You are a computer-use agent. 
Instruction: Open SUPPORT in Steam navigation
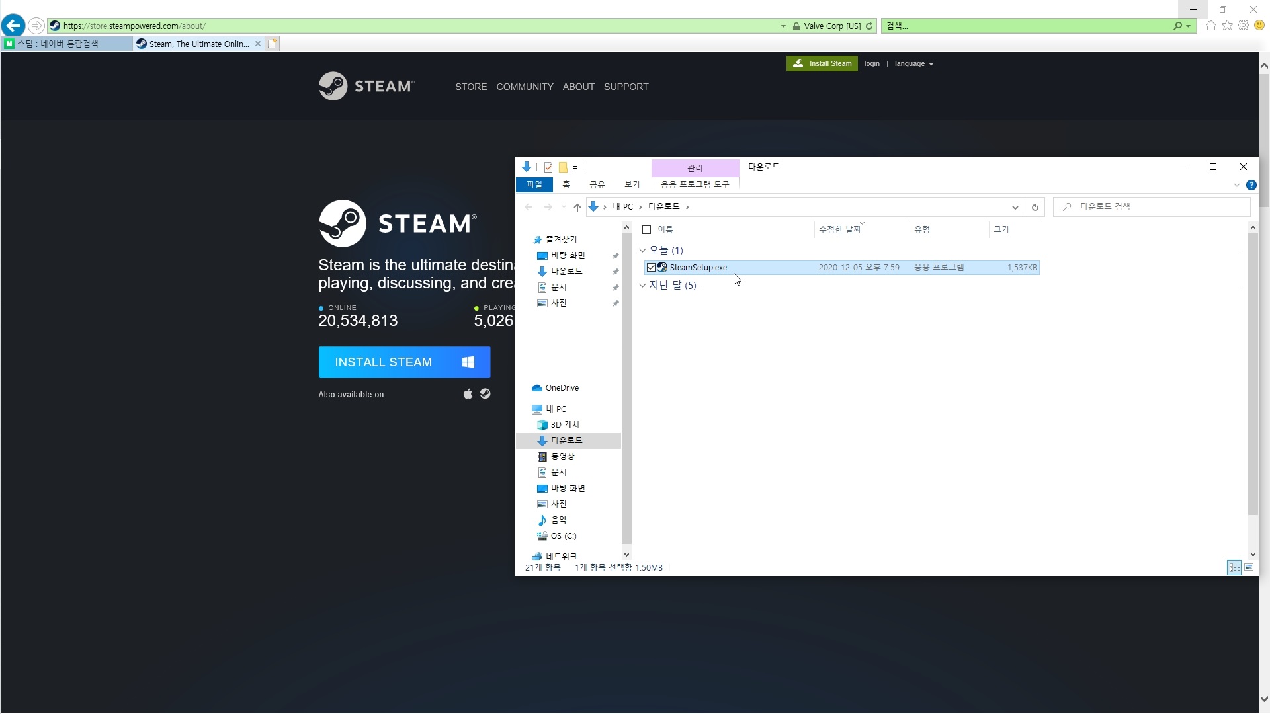[626, 87]
